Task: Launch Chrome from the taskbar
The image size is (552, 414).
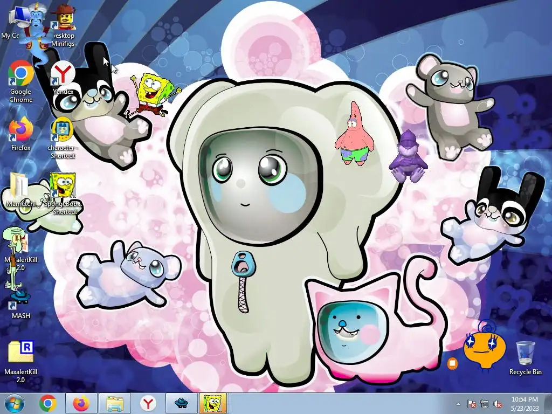Action: tap(48, 403)
